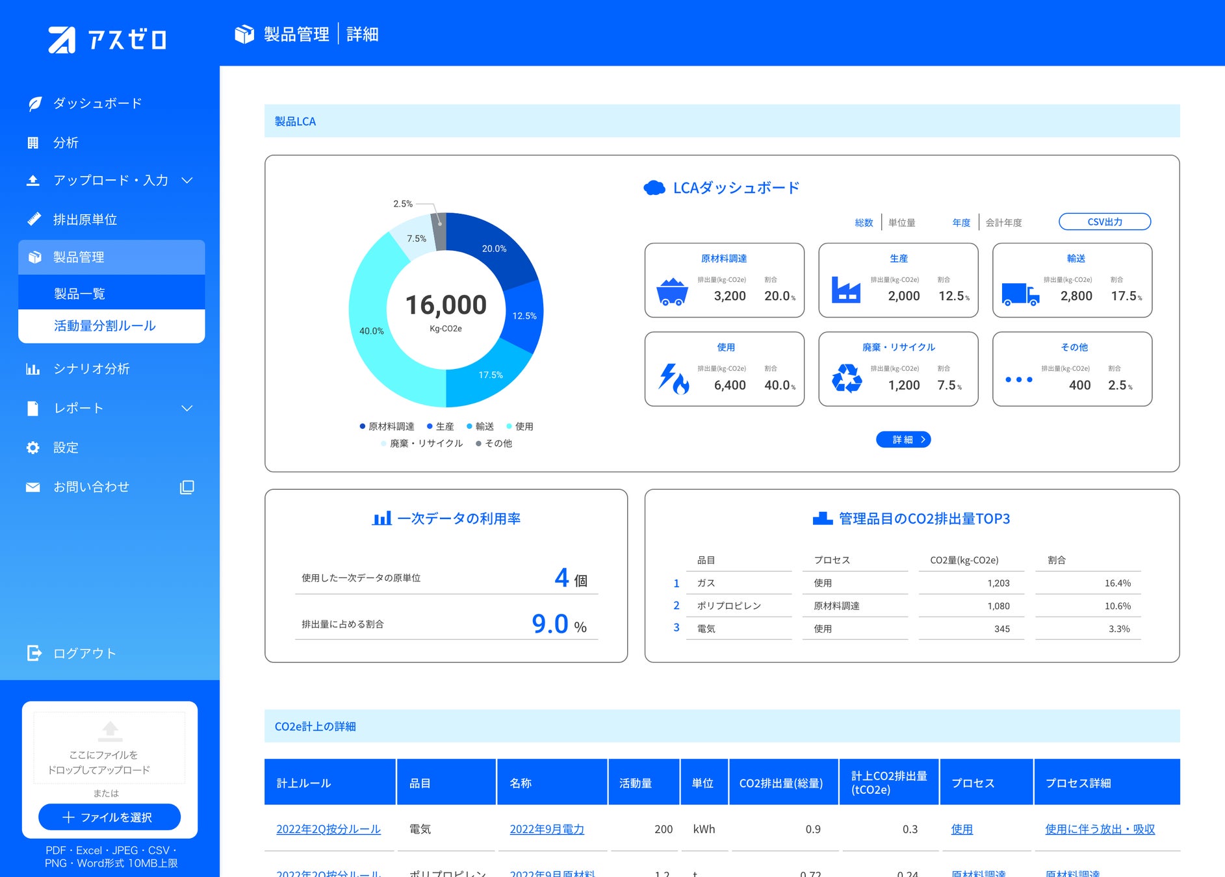Click the その他 legend color dot
This screenshot has height=877, width=1225.
[479, 444]
